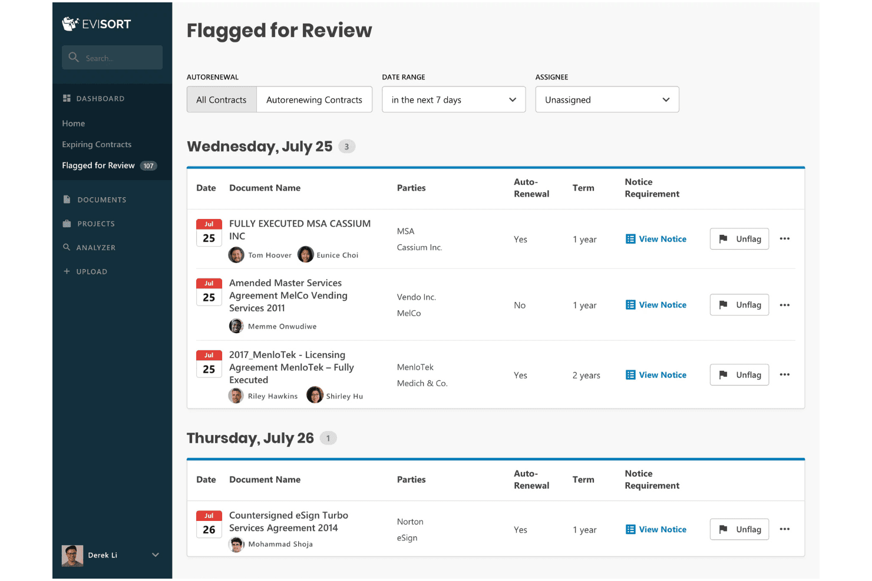Image resolution: width=872 pixels, height=581 pixels.
Task: Unflag the Countersigned eSign agreement
Action: click(739, 529)
